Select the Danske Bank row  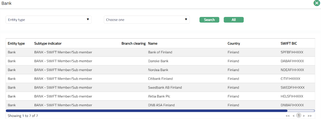(158, 61)
